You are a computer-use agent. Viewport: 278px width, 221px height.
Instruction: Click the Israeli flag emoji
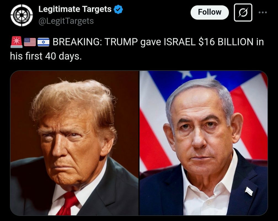[x=44, y=42]
